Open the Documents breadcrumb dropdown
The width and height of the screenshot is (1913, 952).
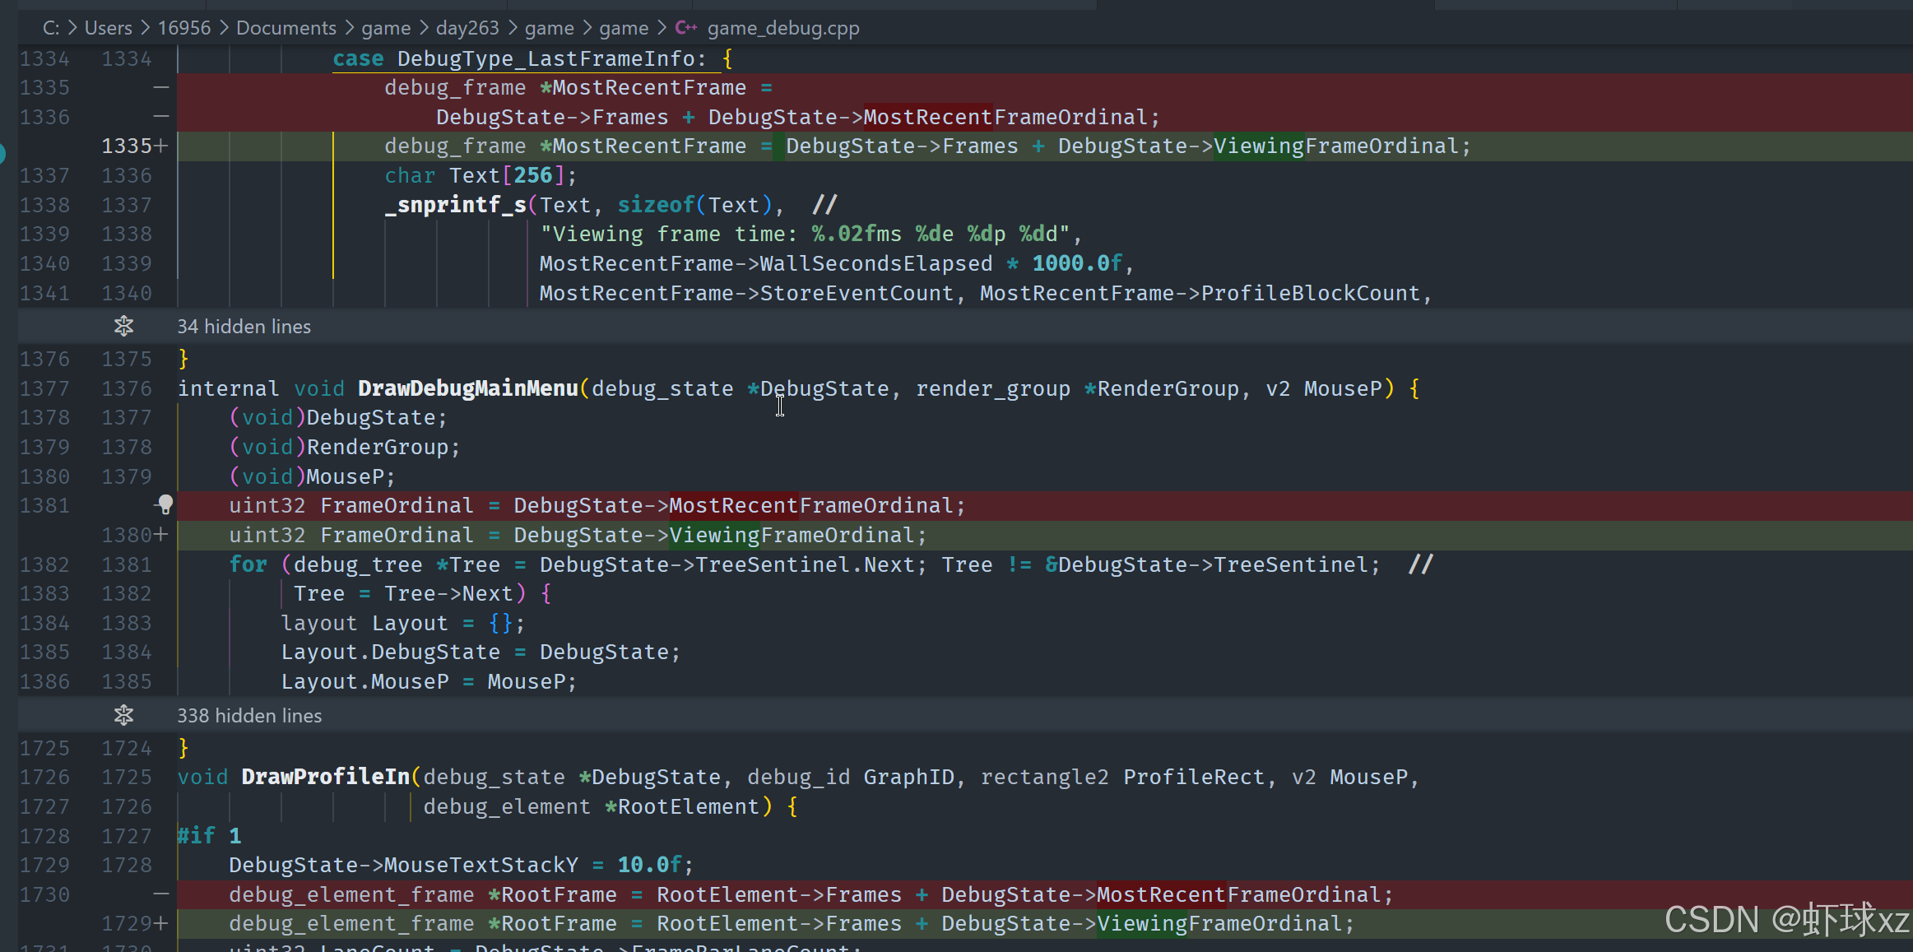pos(286,28)
